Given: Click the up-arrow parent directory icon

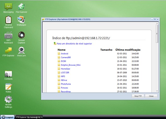Looking at the screenshot, I should click(55, 43).
